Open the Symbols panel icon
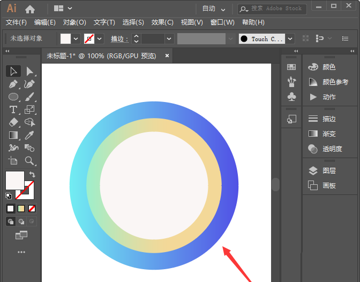The height and width of the screenshot is (282, 360). pos(291,97)
